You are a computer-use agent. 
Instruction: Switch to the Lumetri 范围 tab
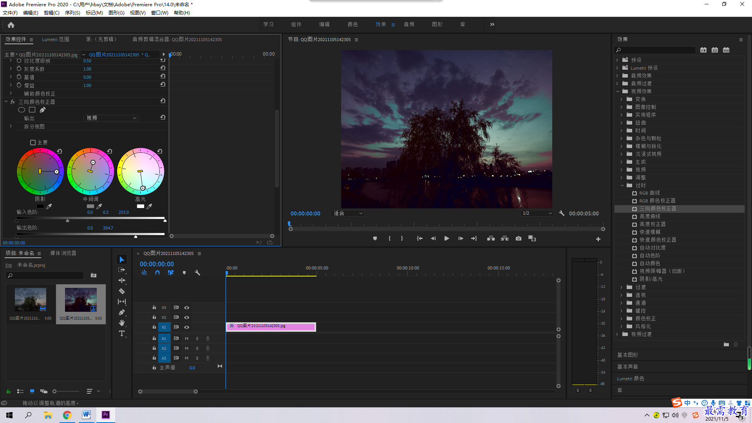55,39
